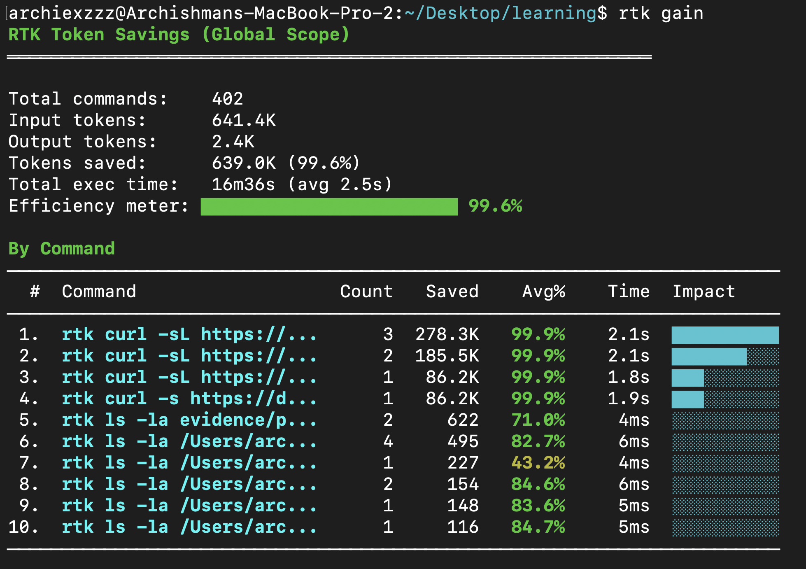This screenshot has height=569, width=806.
Task: Click the impact bar for row 1
Action: coord(724,335)
